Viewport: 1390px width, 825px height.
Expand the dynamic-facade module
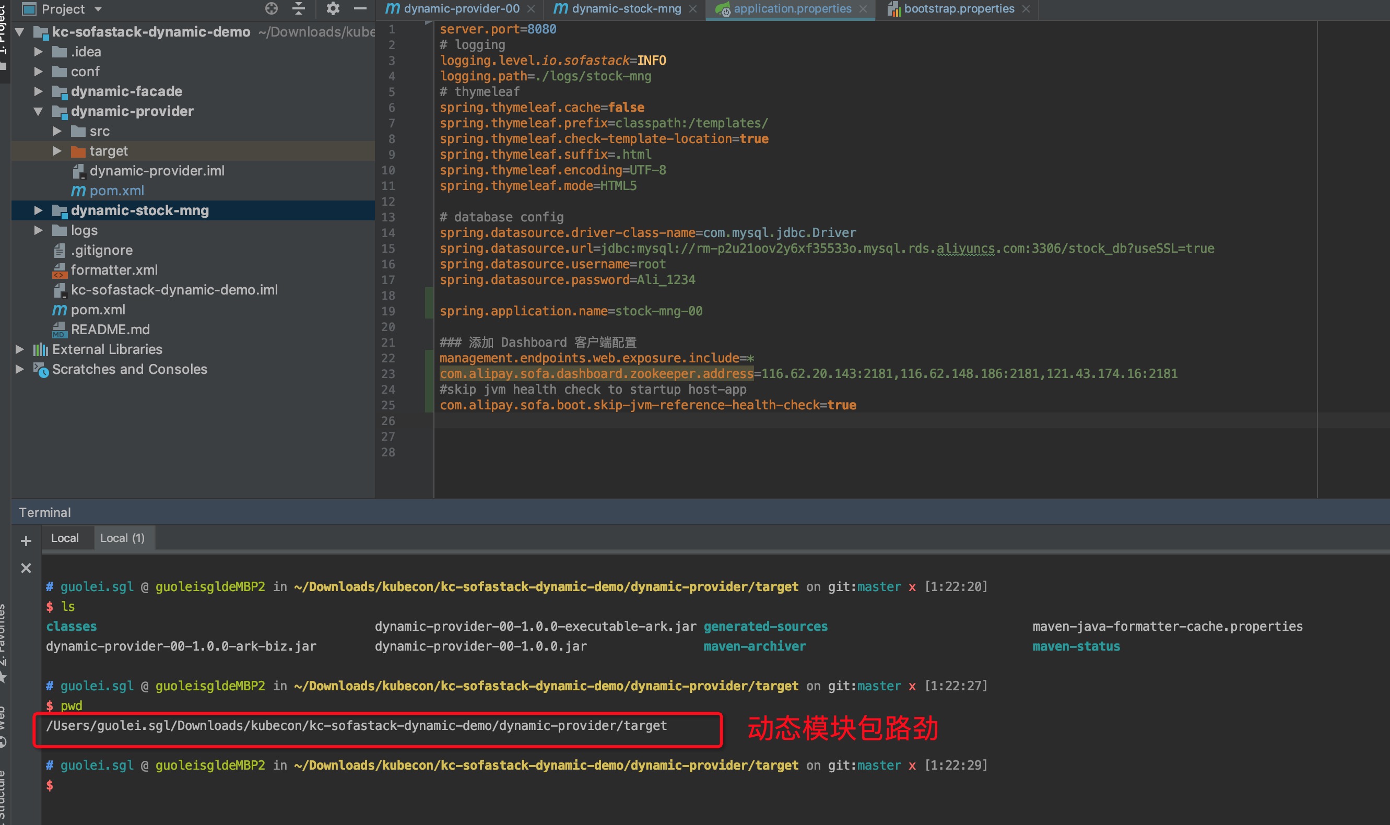click(x=38, y=91)
